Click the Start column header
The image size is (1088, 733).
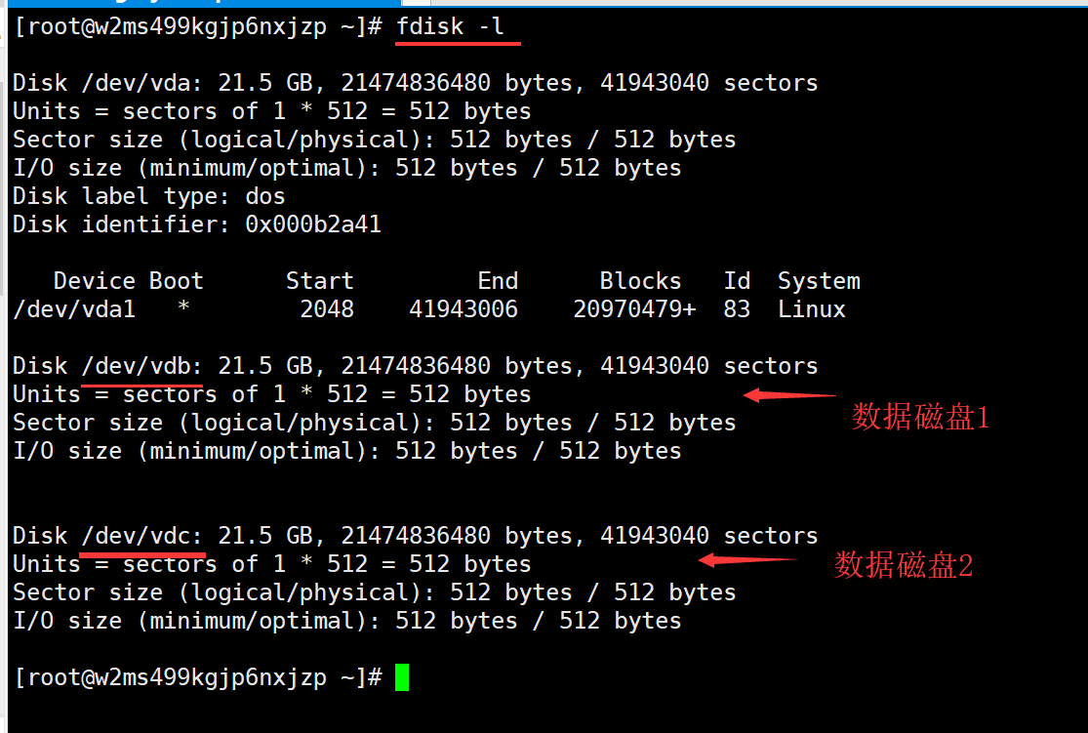coord(320,280)
